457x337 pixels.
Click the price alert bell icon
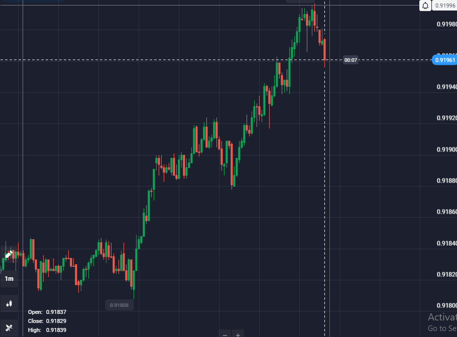coord(425,6)
